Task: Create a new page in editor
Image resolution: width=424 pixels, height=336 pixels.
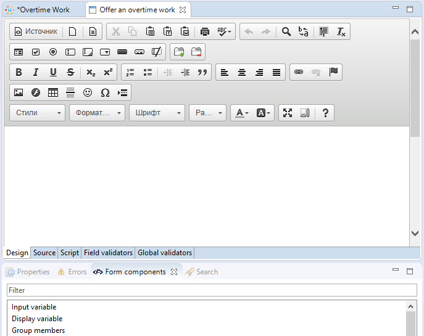Action: [x=72, y=31]
